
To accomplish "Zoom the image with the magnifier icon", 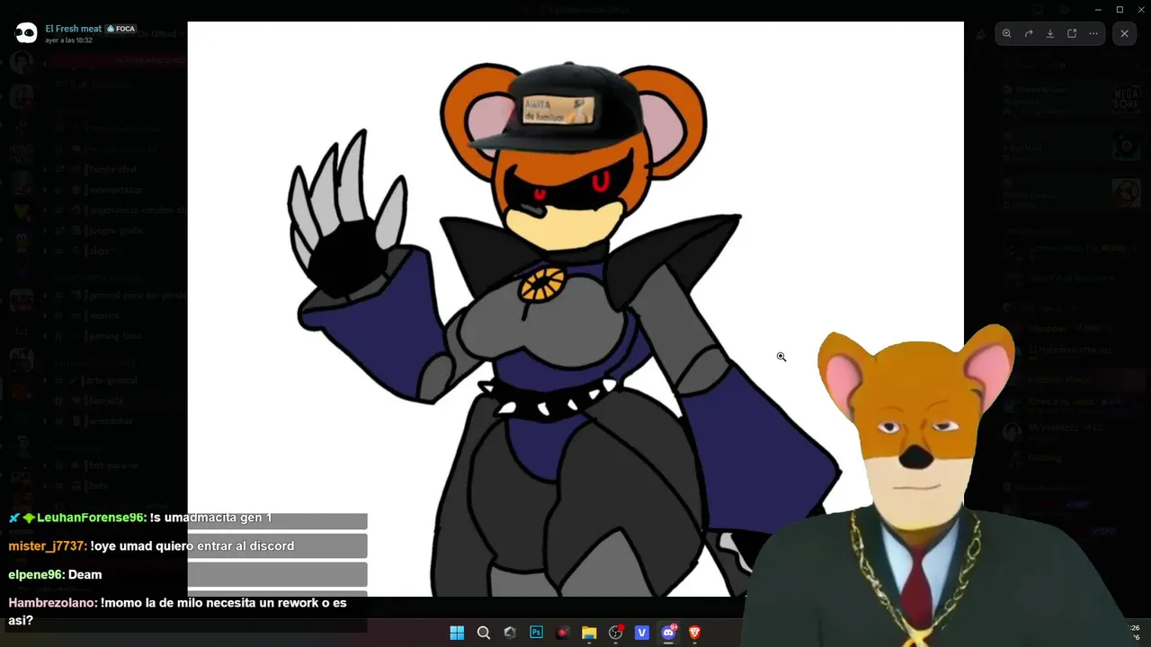I will 1007,33.
